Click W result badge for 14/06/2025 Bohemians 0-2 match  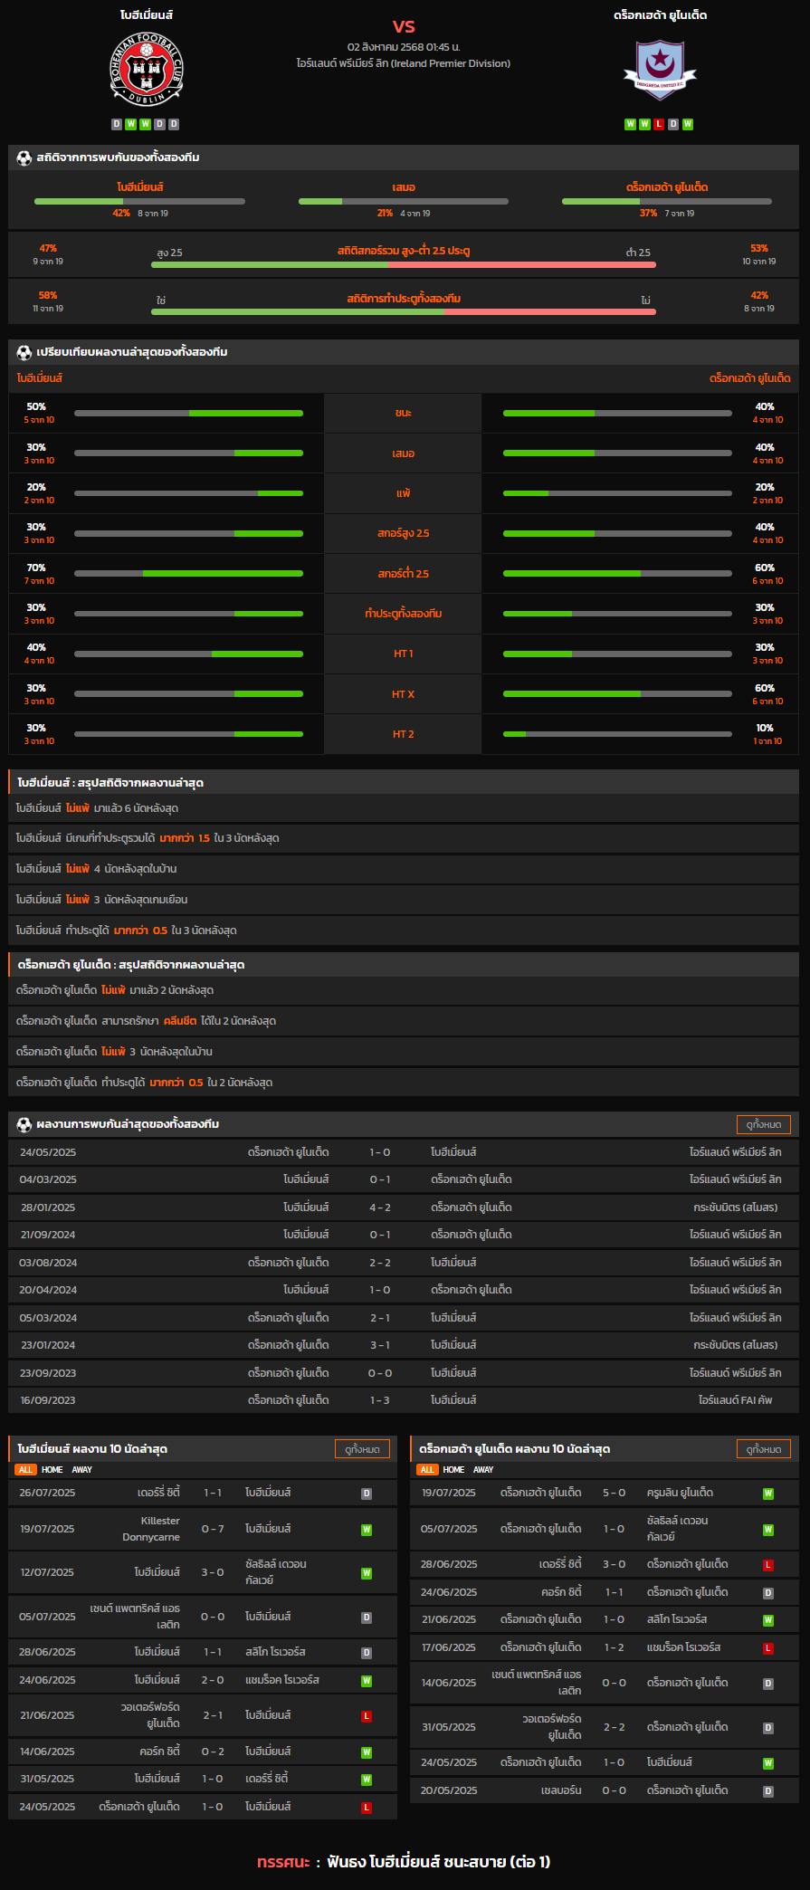pos(367,1752)
